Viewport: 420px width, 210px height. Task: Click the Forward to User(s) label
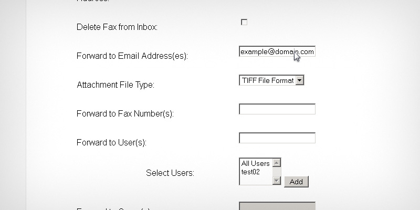point(111,142)
